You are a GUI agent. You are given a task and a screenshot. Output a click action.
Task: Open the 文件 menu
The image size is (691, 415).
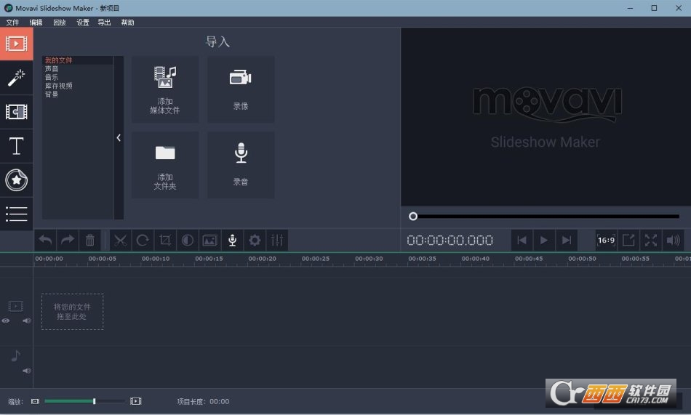(x=12, y=23)
